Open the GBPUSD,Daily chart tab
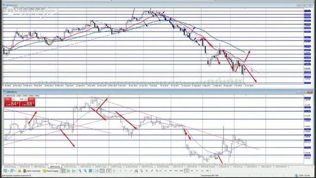316x178 pixels. 40,167
